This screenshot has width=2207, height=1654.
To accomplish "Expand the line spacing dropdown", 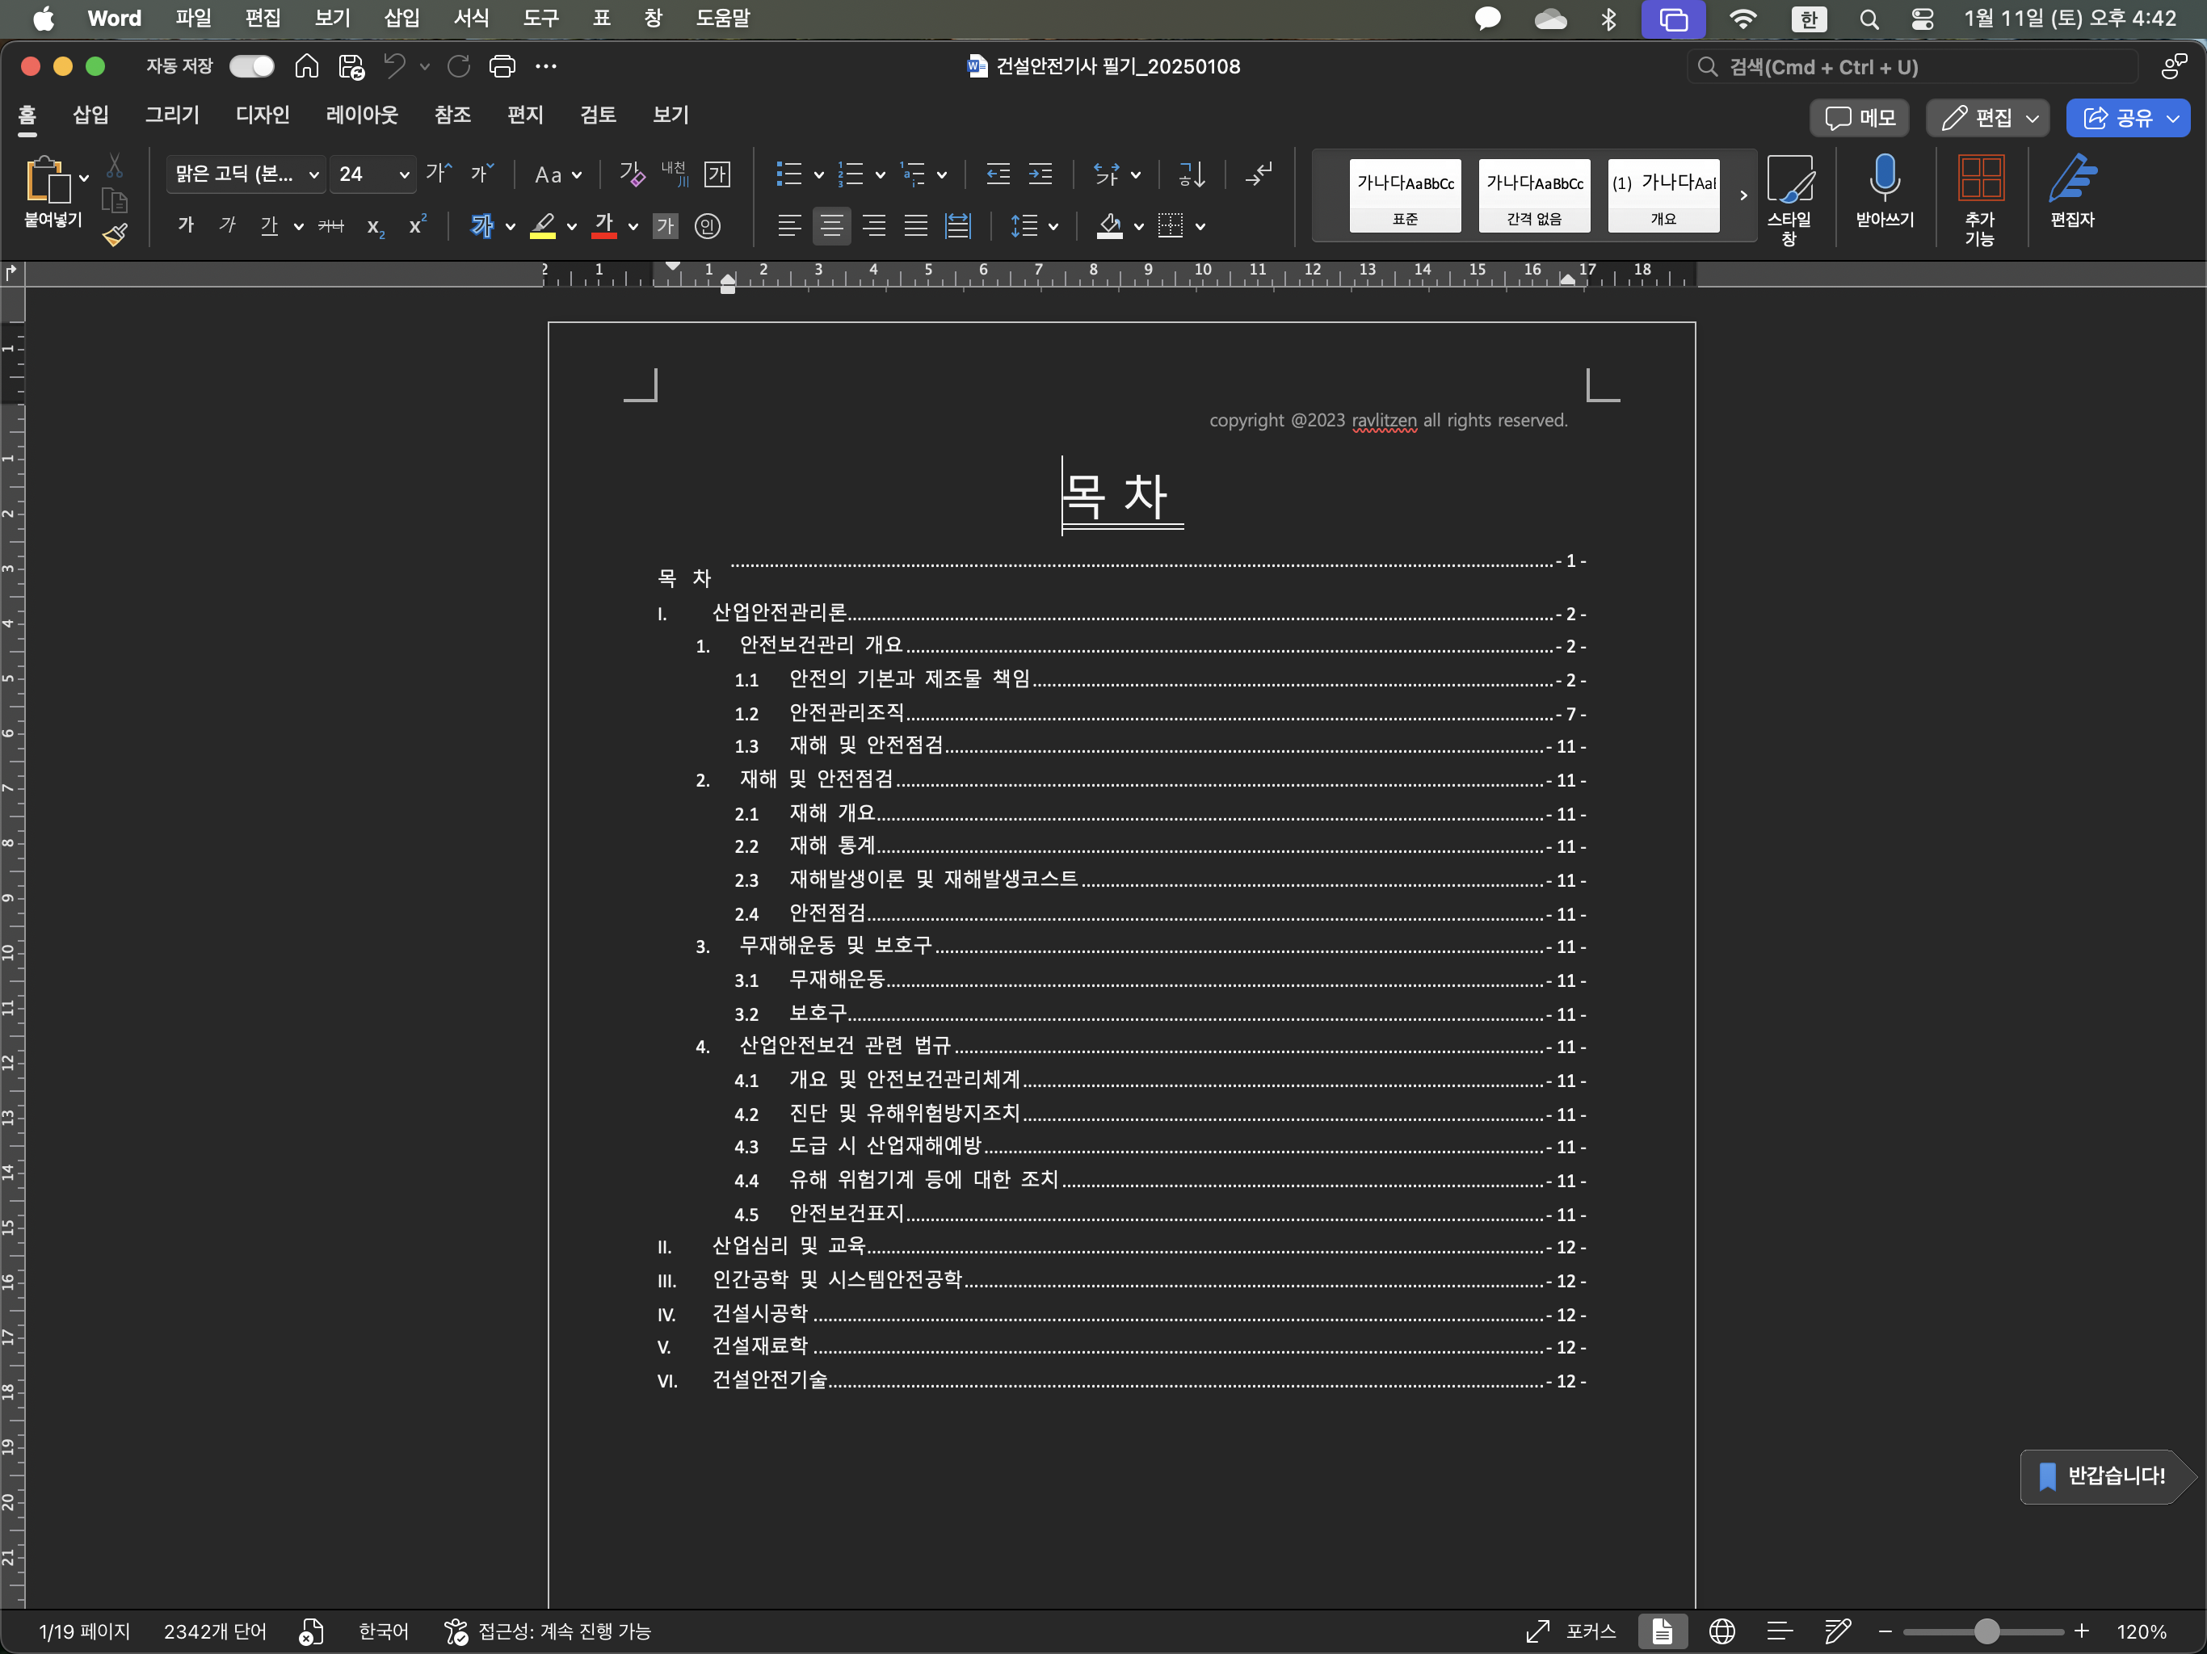I will [x=1053, y=226].
